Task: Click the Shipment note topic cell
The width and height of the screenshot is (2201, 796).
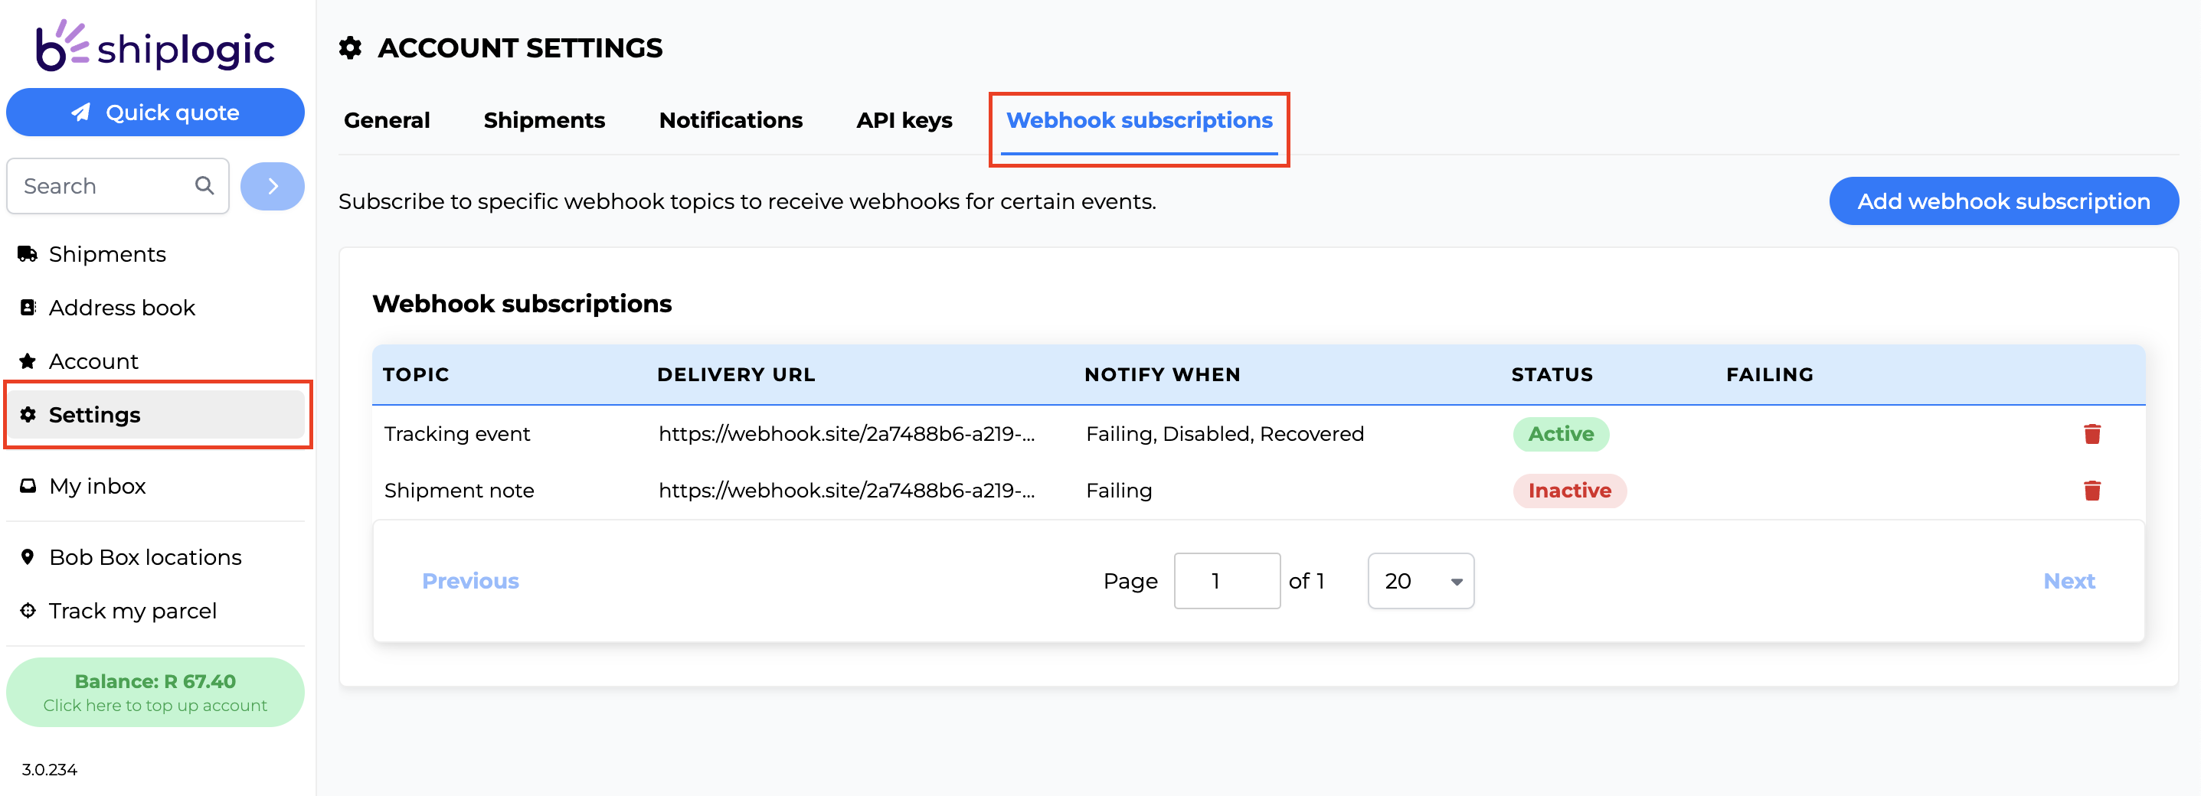Action: (x=459, y=491)
